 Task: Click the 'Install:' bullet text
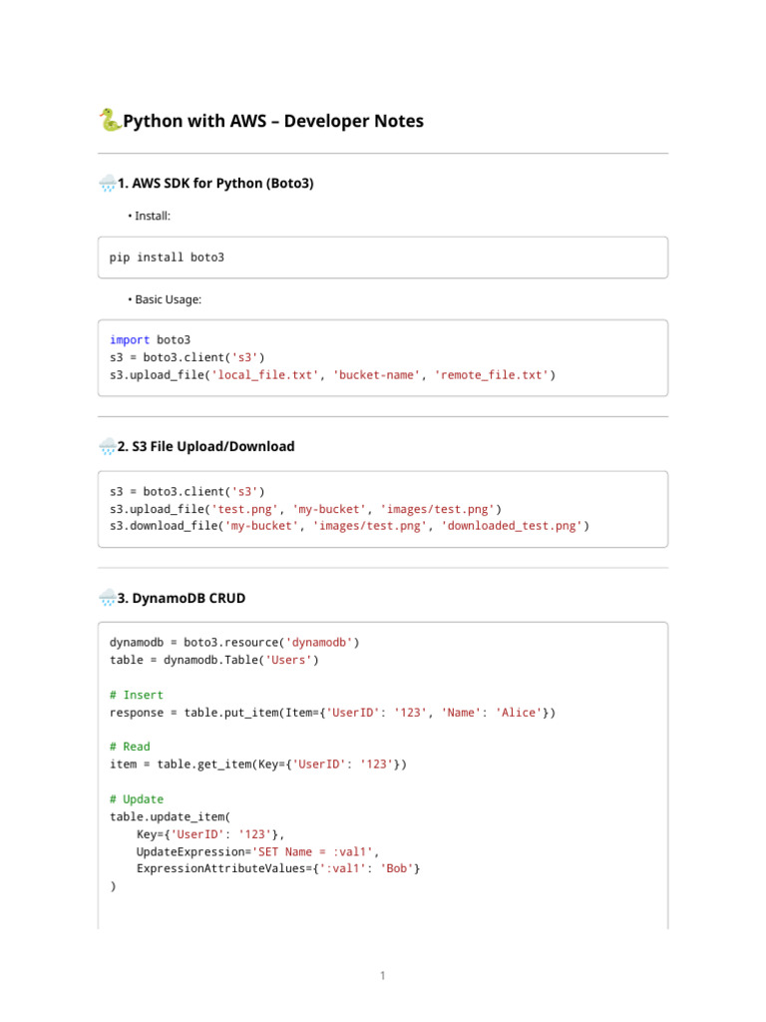153,216
